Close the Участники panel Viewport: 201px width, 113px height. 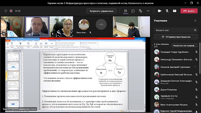click(x=195, y=21)
